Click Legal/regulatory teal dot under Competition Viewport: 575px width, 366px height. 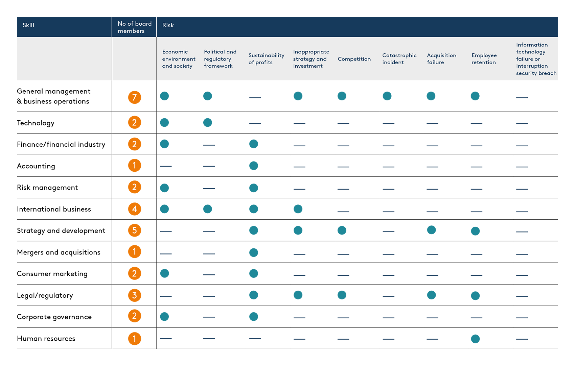coord(342,295)
